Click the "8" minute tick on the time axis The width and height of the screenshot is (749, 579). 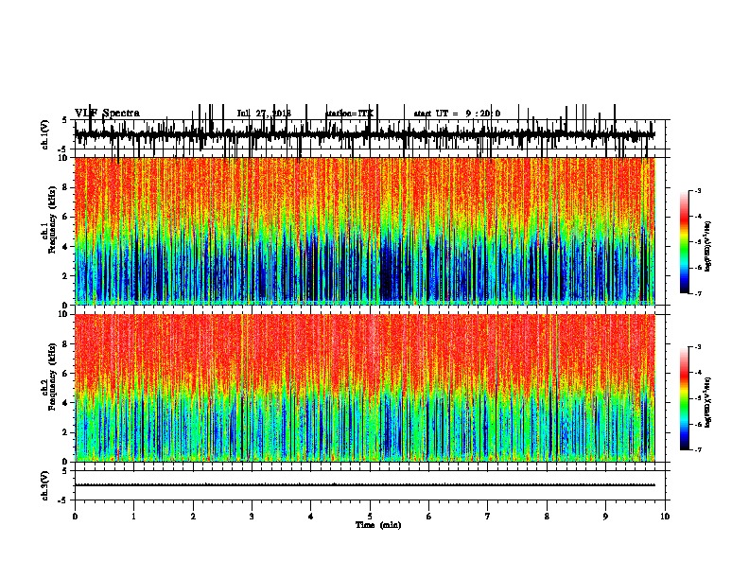coord(547,517)
